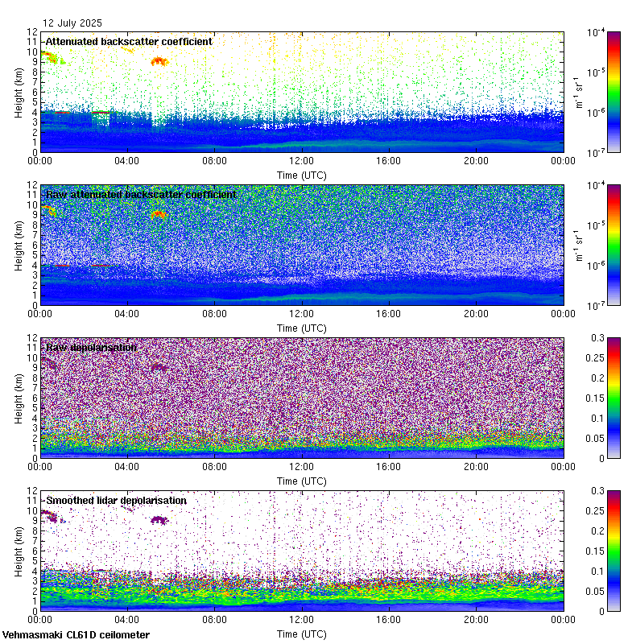The width and height of the screenshot is (628, 644).
Task: Click the 'Height (km)' label of the bottom plot
Action: pyautogui.click(x=19, y=550)
